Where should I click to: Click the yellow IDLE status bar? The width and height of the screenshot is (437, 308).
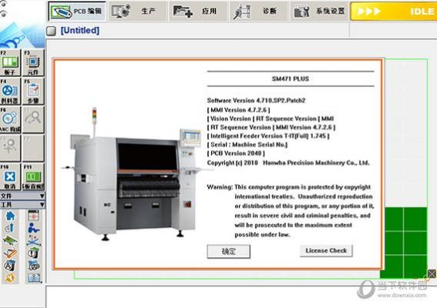tap(394, 12)
